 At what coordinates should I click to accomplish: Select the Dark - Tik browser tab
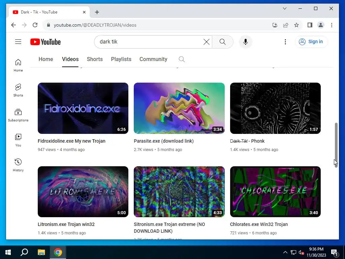[x=49, y=12]
